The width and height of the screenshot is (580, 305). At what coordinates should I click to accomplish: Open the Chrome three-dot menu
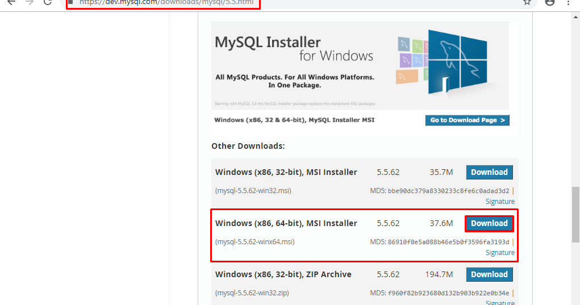tap(569, 2)
